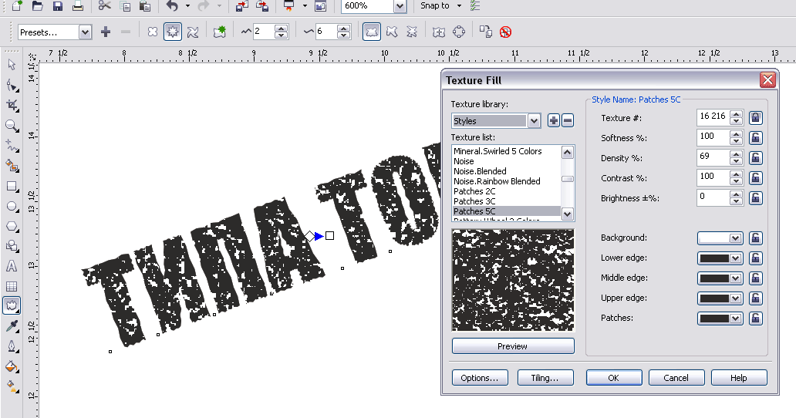This screenshot has height=418, width=796.
Task: Click the Paste clipboard icon
Action: pos(145,6)
